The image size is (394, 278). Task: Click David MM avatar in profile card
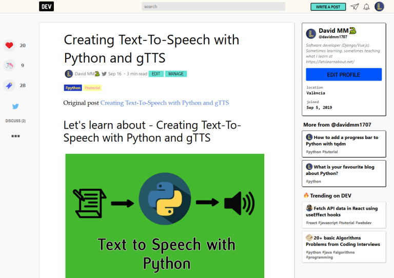coord(311,34)
